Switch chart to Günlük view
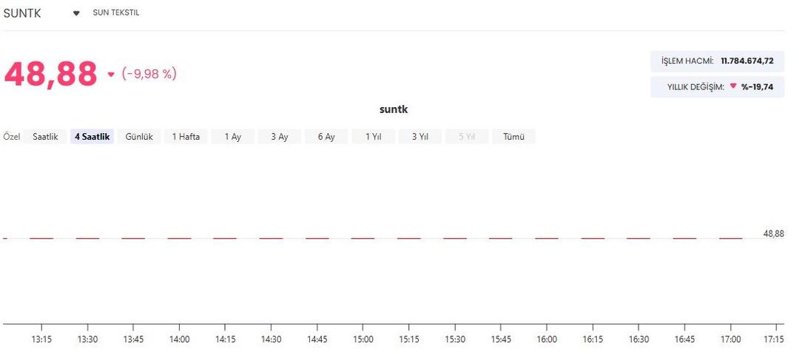Screen dimensions: 799x354 139,137
